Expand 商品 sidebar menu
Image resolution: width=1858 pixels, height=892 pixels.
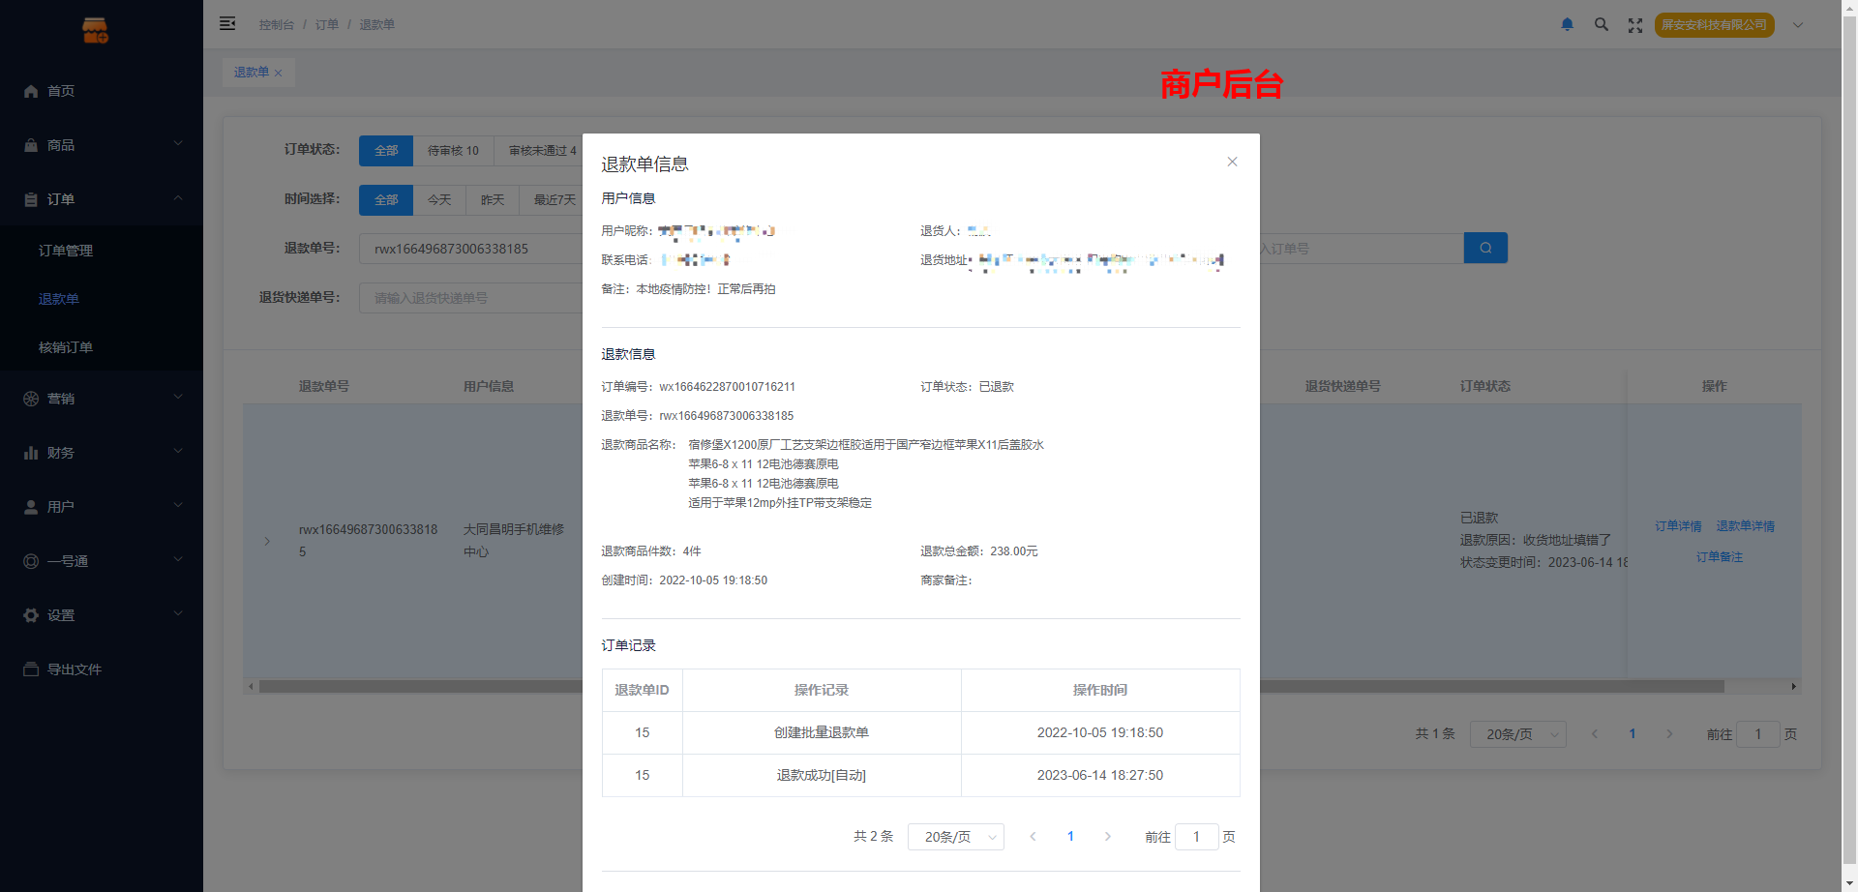(x=102, y=145)
